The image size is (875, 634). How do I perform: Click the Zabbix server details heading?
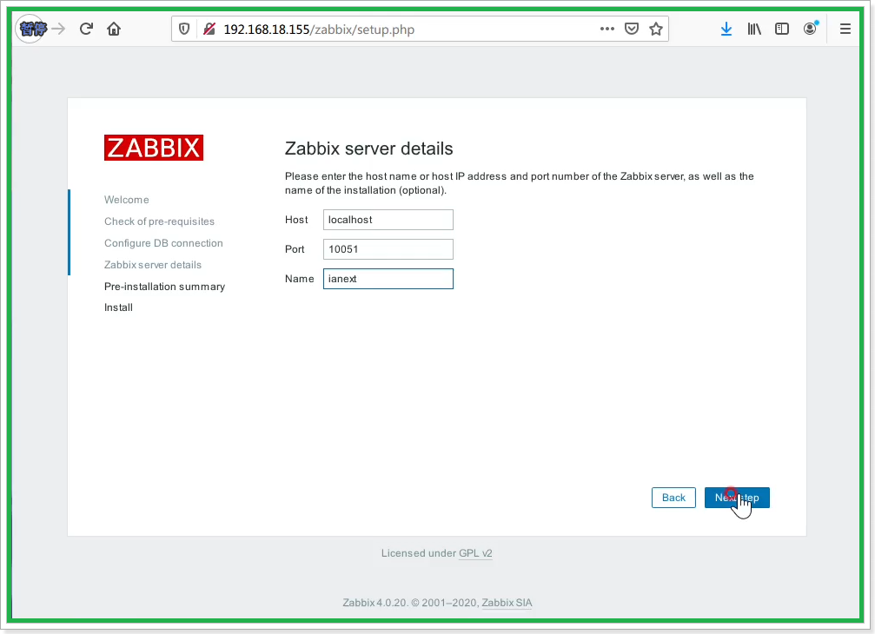click(x=369, y=149)
